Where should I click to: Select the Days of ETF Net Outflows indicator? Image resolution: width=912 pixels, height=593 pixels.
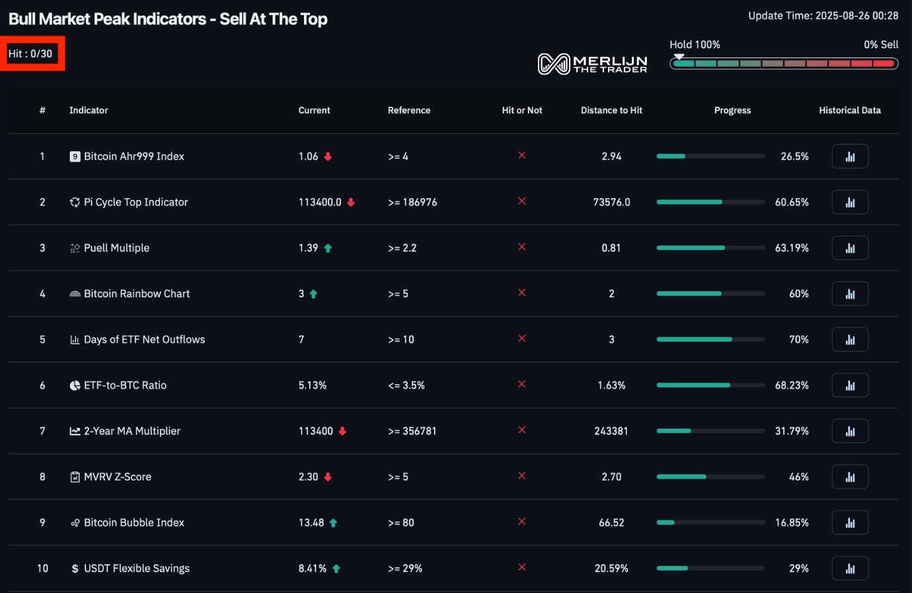(x=144, y=339)
